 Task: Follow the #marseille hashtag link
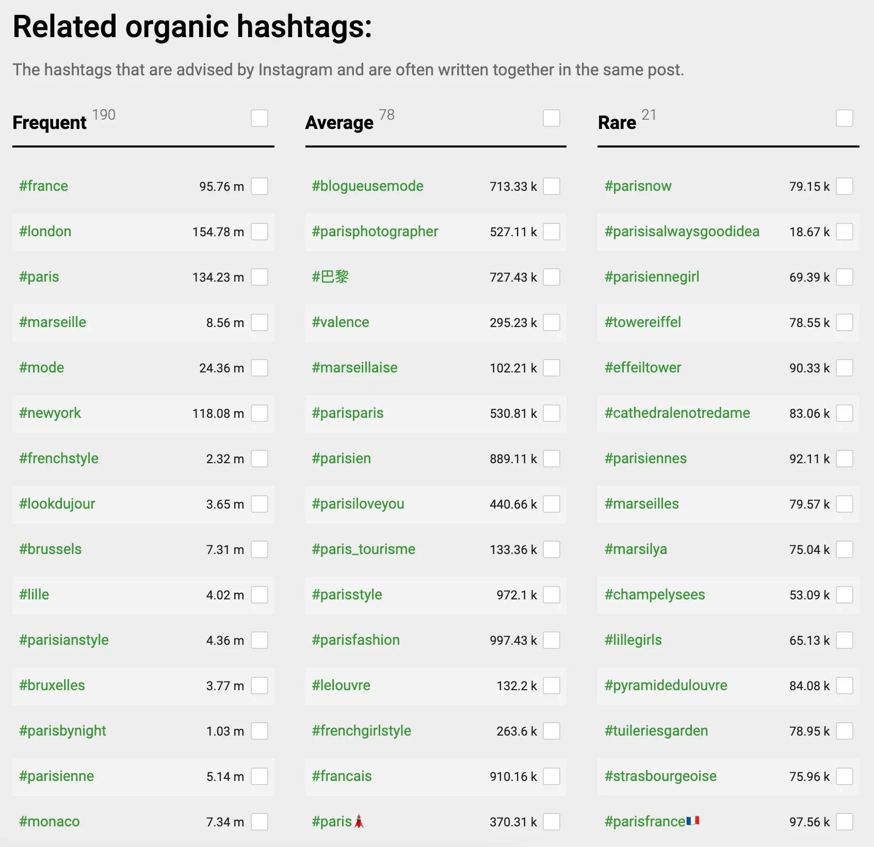pyautogui.click(x=53, y=322)
